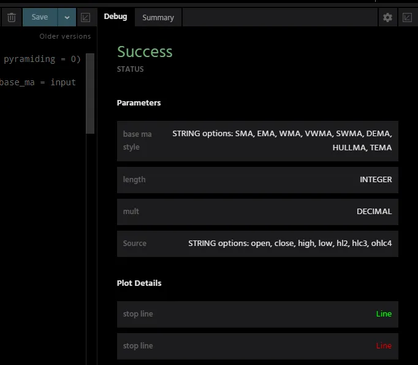Click the Parameters section heading
The height and width of the screenshot is (365, 418).
(139, 103)
